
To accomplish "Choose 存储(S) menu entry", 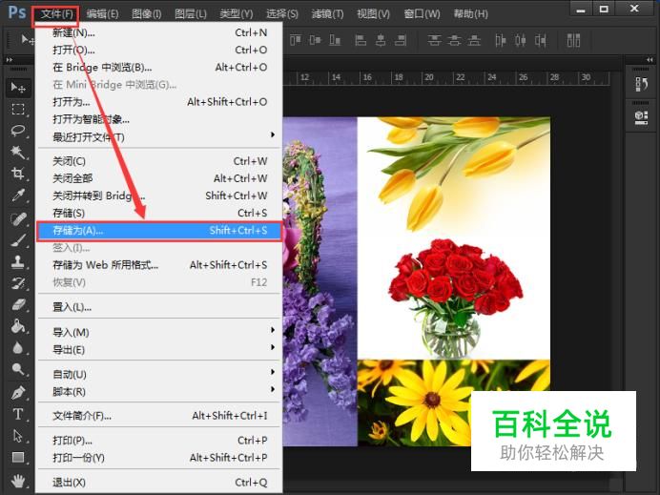I will coord(159,213).
